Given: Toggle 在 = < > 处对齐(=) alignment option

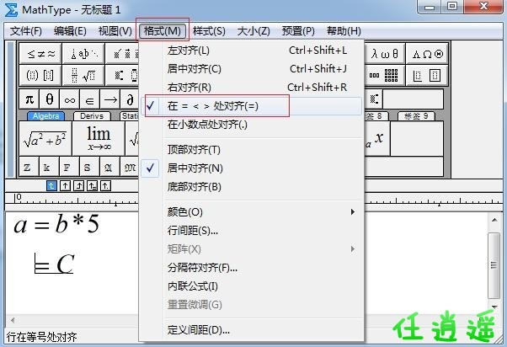Looking at the screenshot, I should point(251,106).
